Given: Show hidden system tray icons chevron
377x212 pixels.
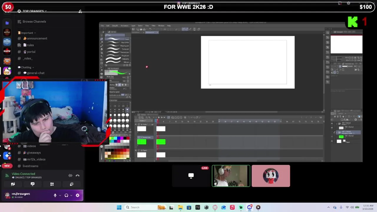Looking at the screenshot, I should (328, 207).
